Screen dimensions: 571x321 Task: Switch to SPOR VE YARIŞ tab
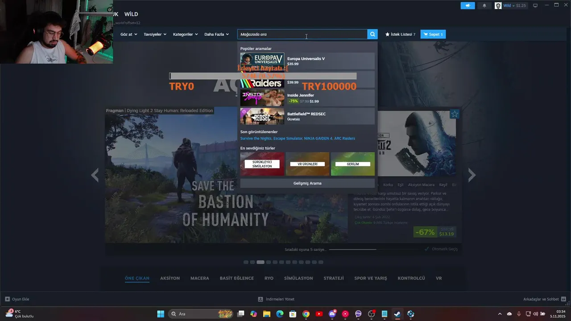coord(371,278)
